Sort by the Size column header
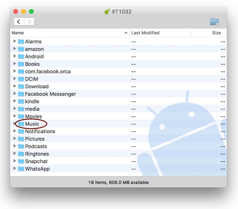Viewport: 238px width, 209px height. coord(216,33)
